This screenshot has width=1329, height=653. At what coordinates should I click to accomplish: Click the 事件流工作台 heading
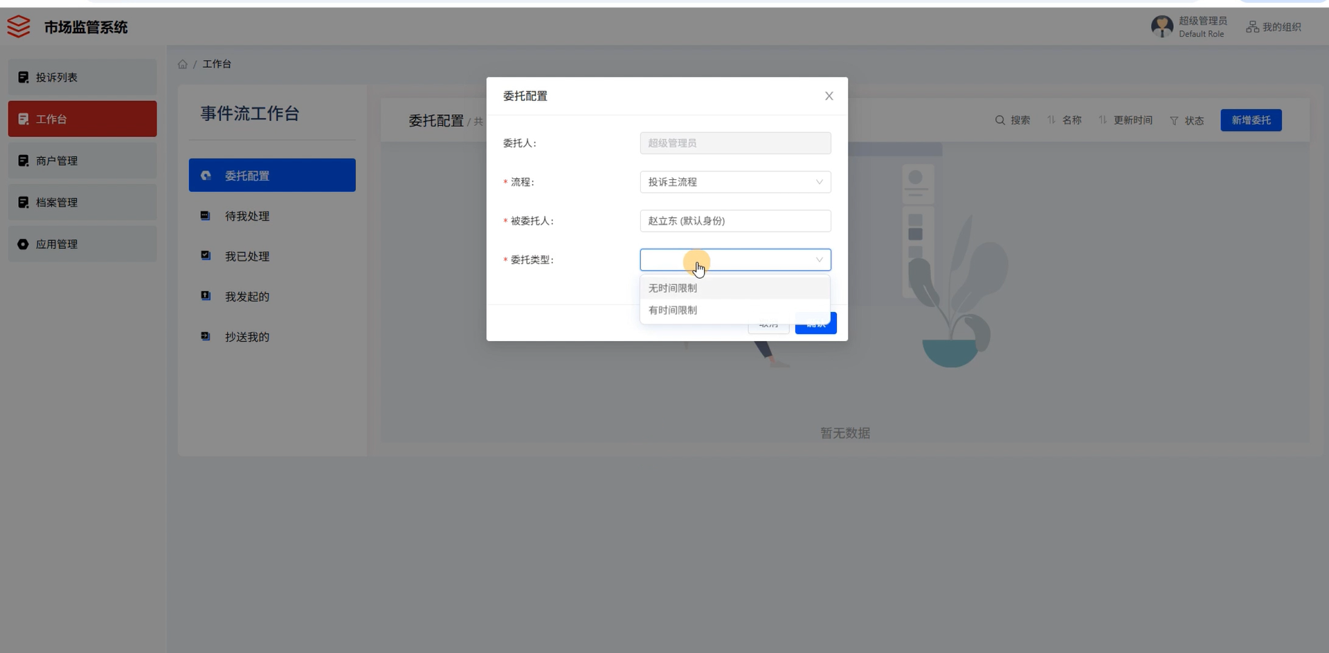coord(250,113)
